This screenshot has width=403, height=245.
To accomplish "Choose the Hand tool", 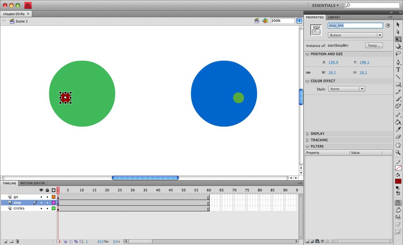I will point(398,145).
